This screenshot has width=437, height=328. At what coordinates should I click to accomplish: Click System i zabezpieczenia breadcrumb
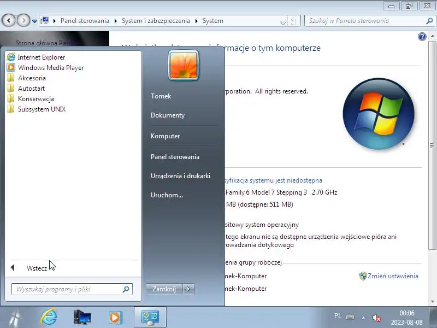(156, 21)
